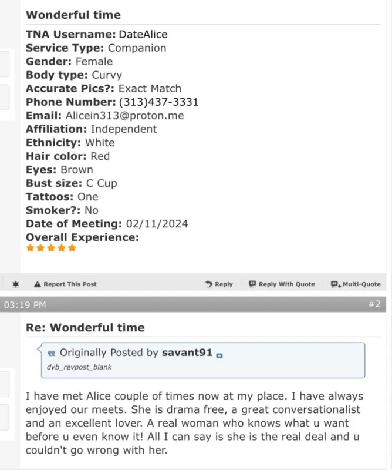
Task: Open the view-post icon beside savant91
Action: coord(219,355)
